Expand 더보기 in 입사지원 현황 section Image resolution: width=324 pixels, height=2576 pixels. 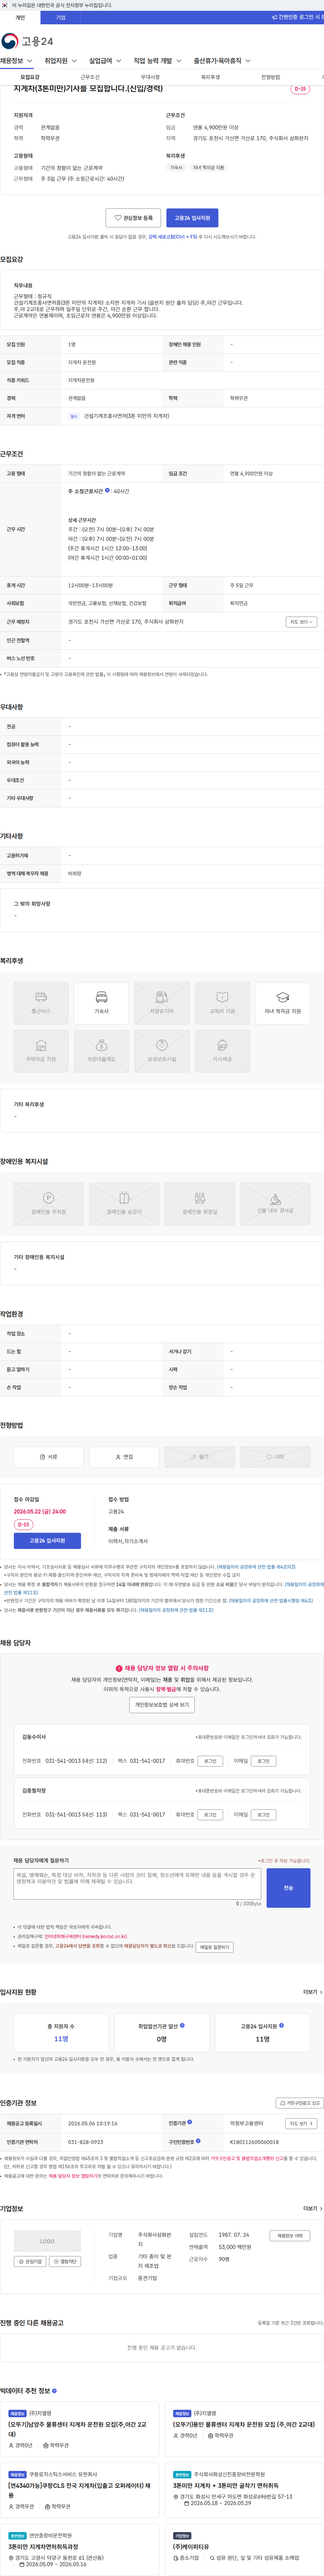tap(313, 1992)
